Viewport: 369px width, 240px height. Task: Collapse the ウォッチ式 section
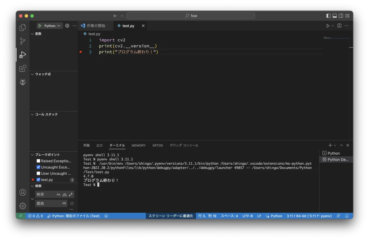pyautogui.click(x=43, y=74)
